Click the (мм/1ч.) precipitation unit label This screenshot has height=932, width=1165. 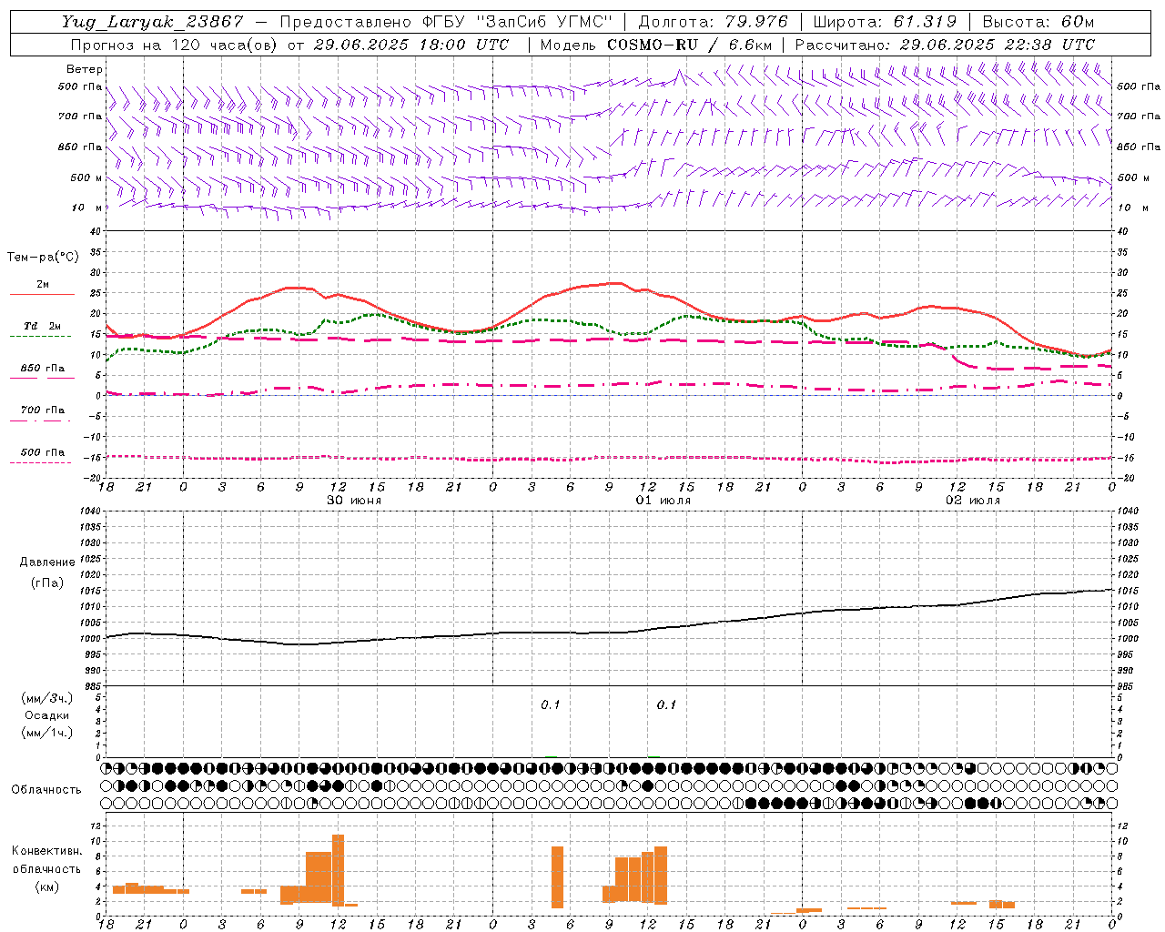click(x=47, y=733)
